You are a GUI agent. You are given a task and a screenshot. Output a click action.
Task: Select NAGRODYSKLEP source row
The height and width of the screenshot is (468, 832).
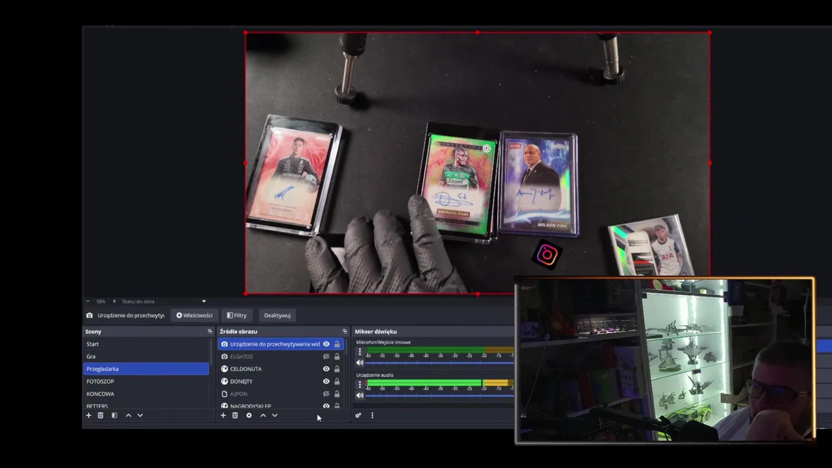(x=279, y=406)
